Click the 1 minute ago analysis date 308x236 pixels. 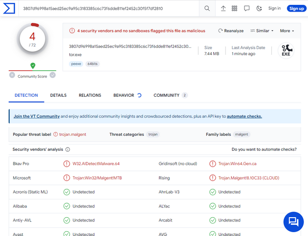(x=244, y=53)
